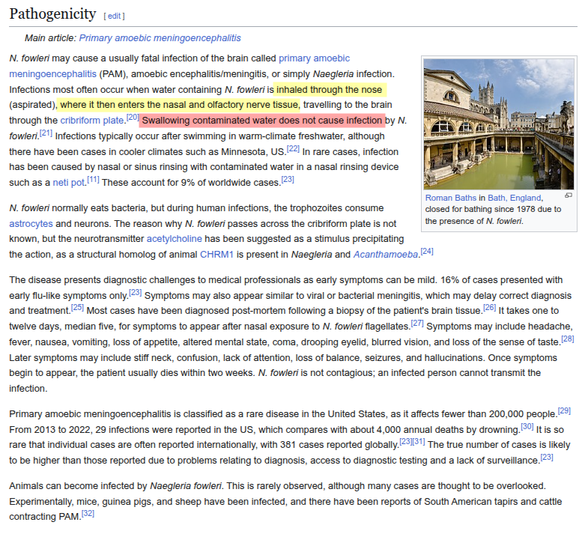
Task: Click the acetylcholine link
Action: tap(174, 239)
